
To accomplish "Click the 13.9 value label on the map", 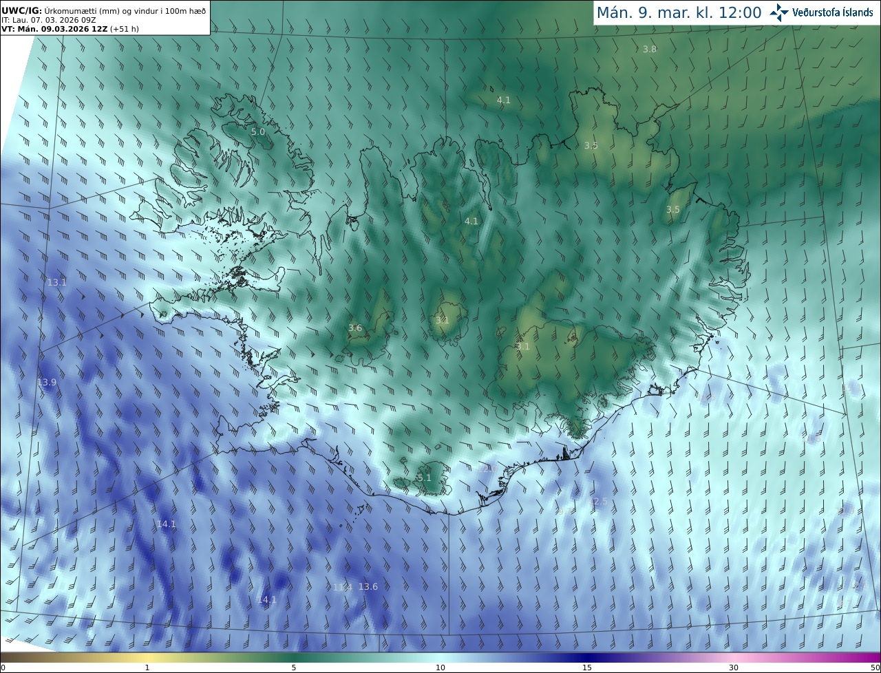I will 47,382.
